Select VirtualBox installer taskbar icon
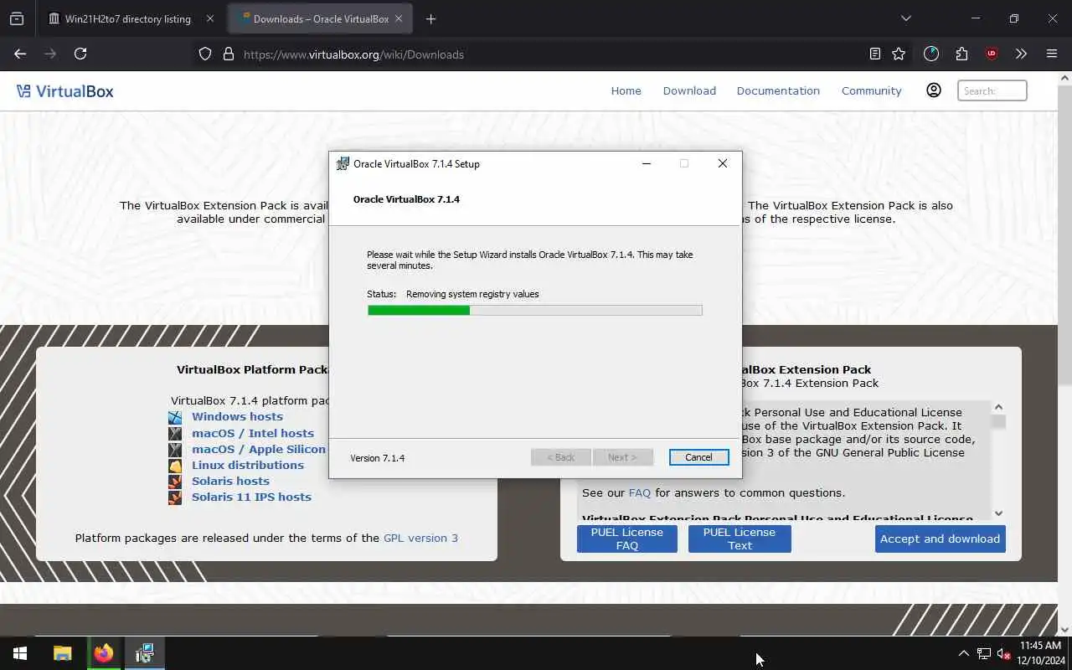The image size is (1072, 670). point(145,653)
